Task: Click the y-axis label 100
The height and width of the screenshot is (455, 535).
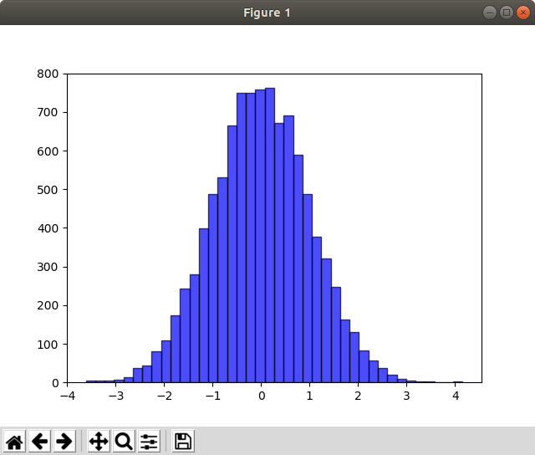Action: [x=48, y=345]
